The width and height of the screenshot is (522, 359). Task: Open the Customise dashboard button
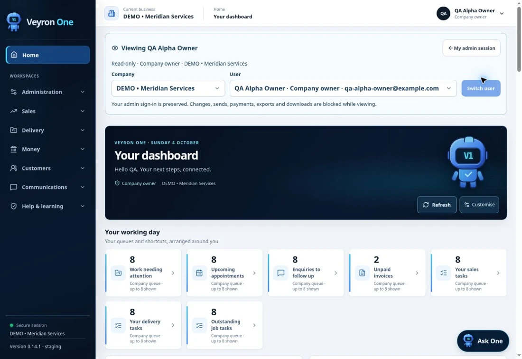click(479, 205)
